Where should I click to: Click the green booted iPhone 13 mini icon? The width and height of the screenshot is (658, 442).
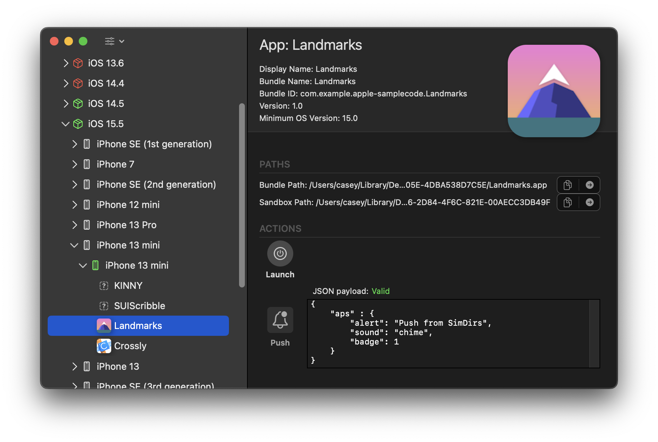point(95,265)
